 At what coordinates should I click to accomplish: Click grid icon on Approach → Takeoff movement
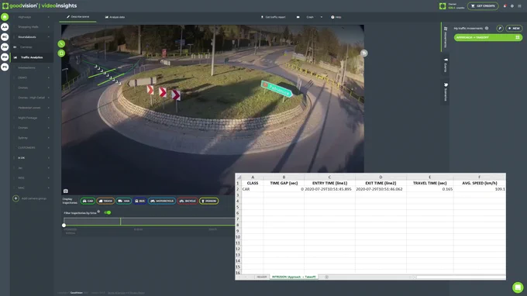518,37
